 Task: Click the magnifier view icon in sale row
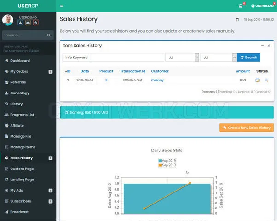[266, 81]
